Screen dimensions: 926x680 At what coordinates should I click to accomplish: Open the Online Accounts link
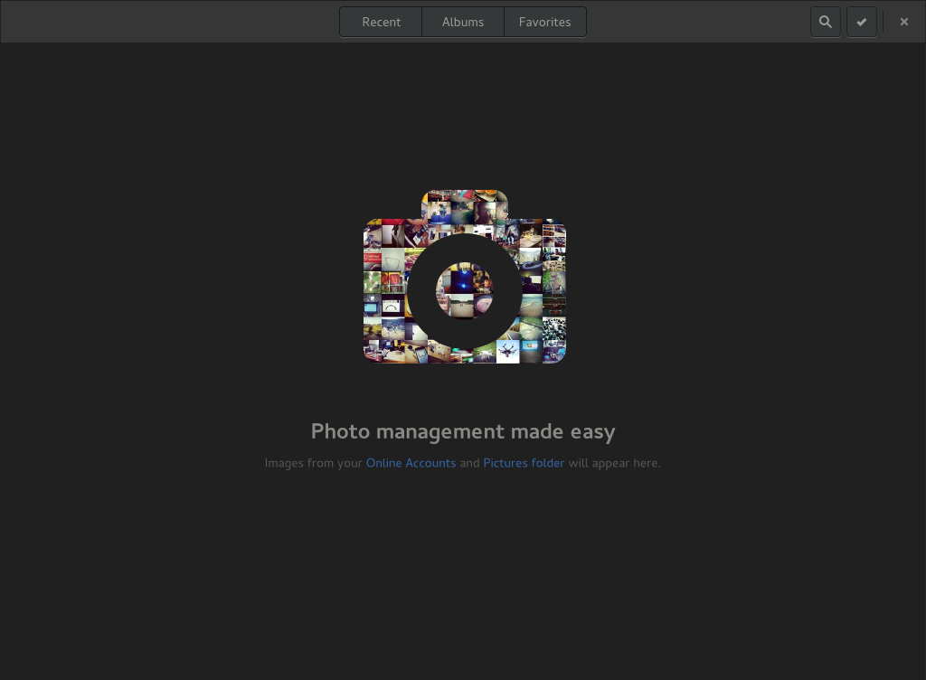coord(411,463)
